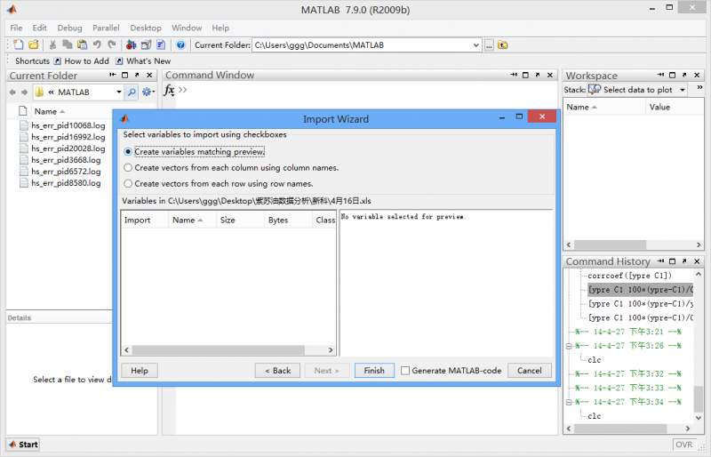Open the Select data to plot dropdown
Viewport: 711px width, 457px height.
682,90
